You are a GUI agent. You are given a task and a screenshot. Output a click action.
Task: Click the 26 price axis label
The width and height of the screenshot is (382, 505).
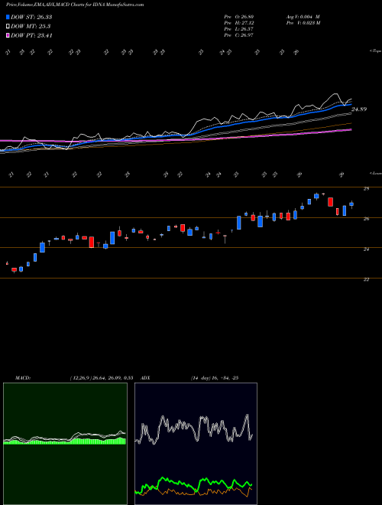366,219
